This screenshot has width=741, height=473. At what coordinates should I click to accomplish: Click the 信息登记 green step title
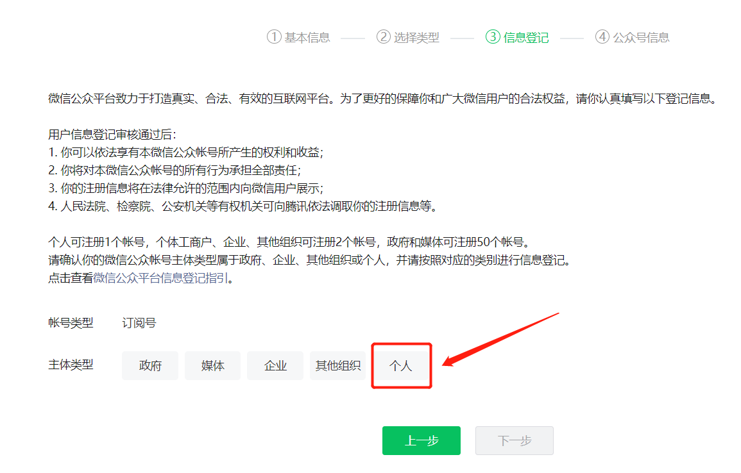click(x=524, y=37)
